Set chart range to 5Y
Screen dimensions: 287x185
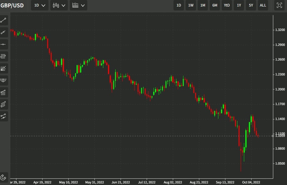tap(251, 5)
